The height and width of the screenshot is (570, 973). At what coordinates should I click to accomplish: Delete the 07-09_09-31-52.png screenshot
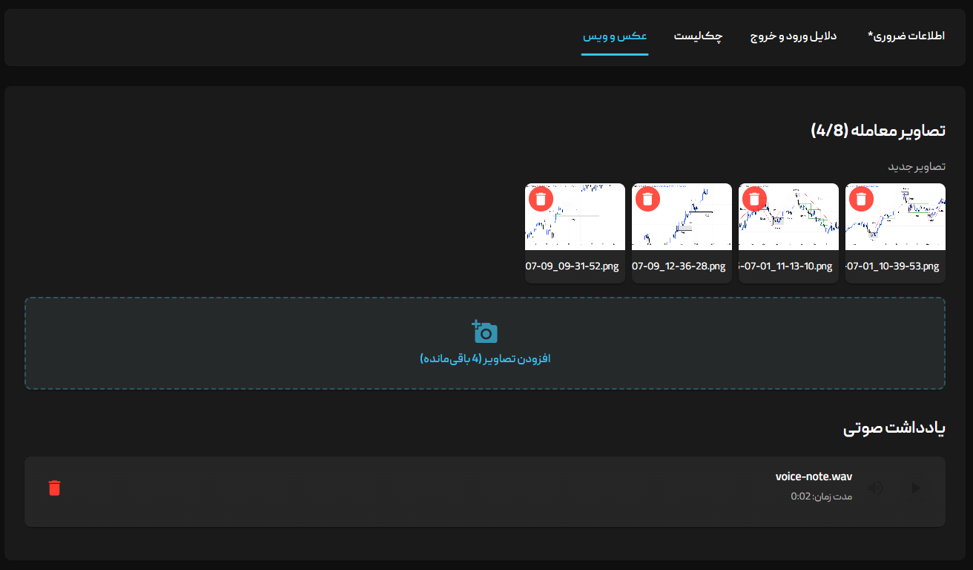click(x=541, y=199)
